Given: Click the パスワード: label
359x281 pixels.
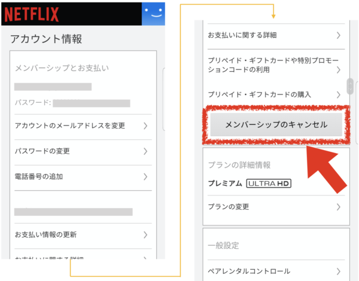Looking at the screenshot, I should click(33, 102).
